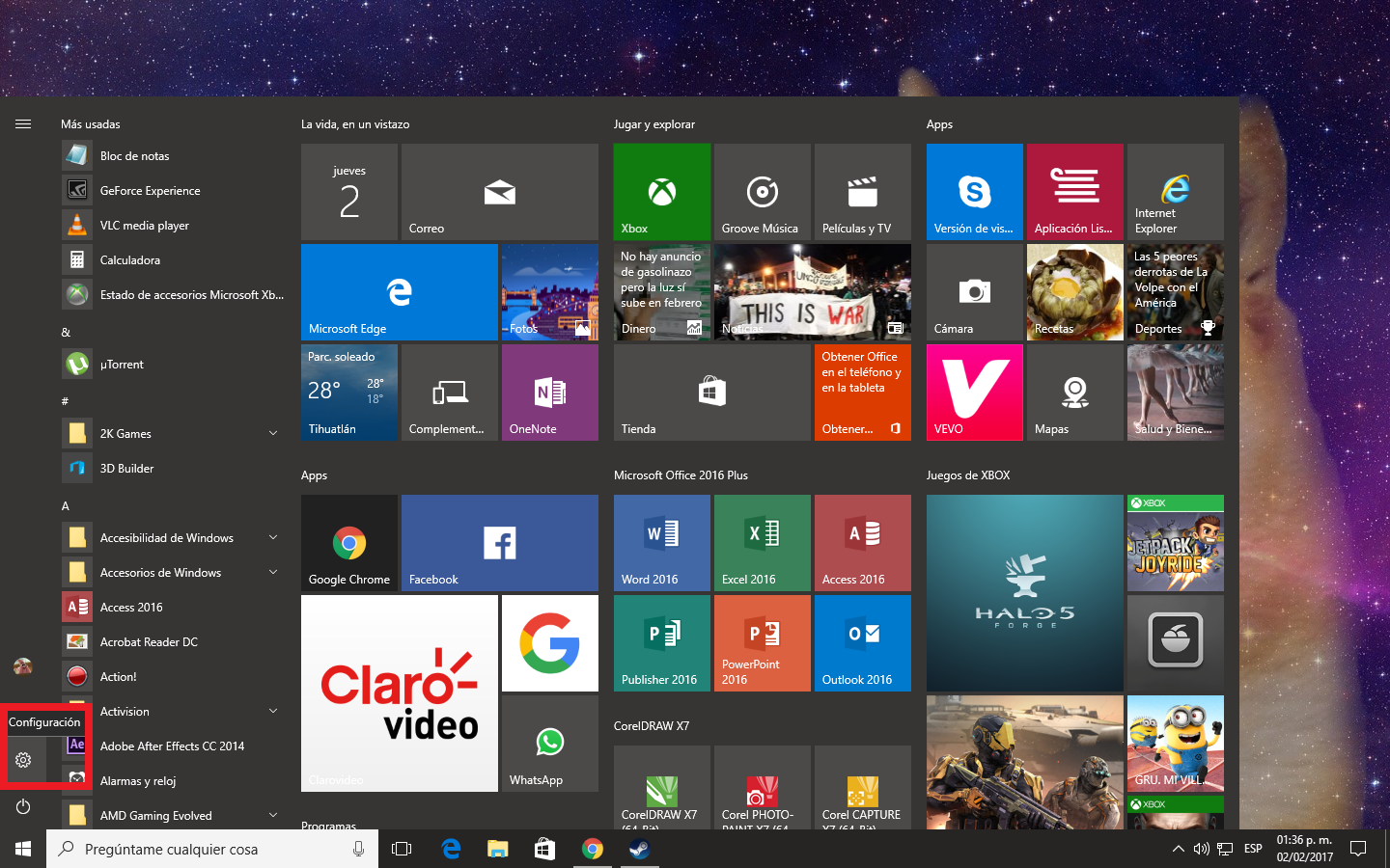Image resolution: width=1390 pixels, height=868 pixels.
Task: Open the Deportes sports tile
Action: click(x=1176, y=292)
